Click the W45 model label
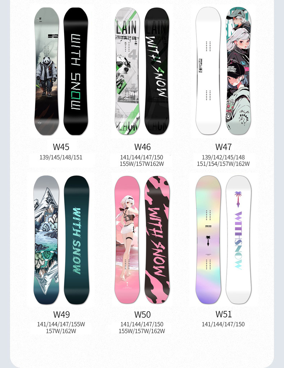Viewport: 284px width, 368px height. 61,147
